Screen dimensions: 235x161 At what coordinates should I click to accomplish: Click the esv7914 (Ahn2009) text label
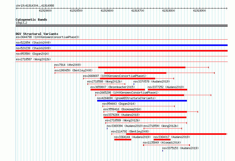pos(68,65)
